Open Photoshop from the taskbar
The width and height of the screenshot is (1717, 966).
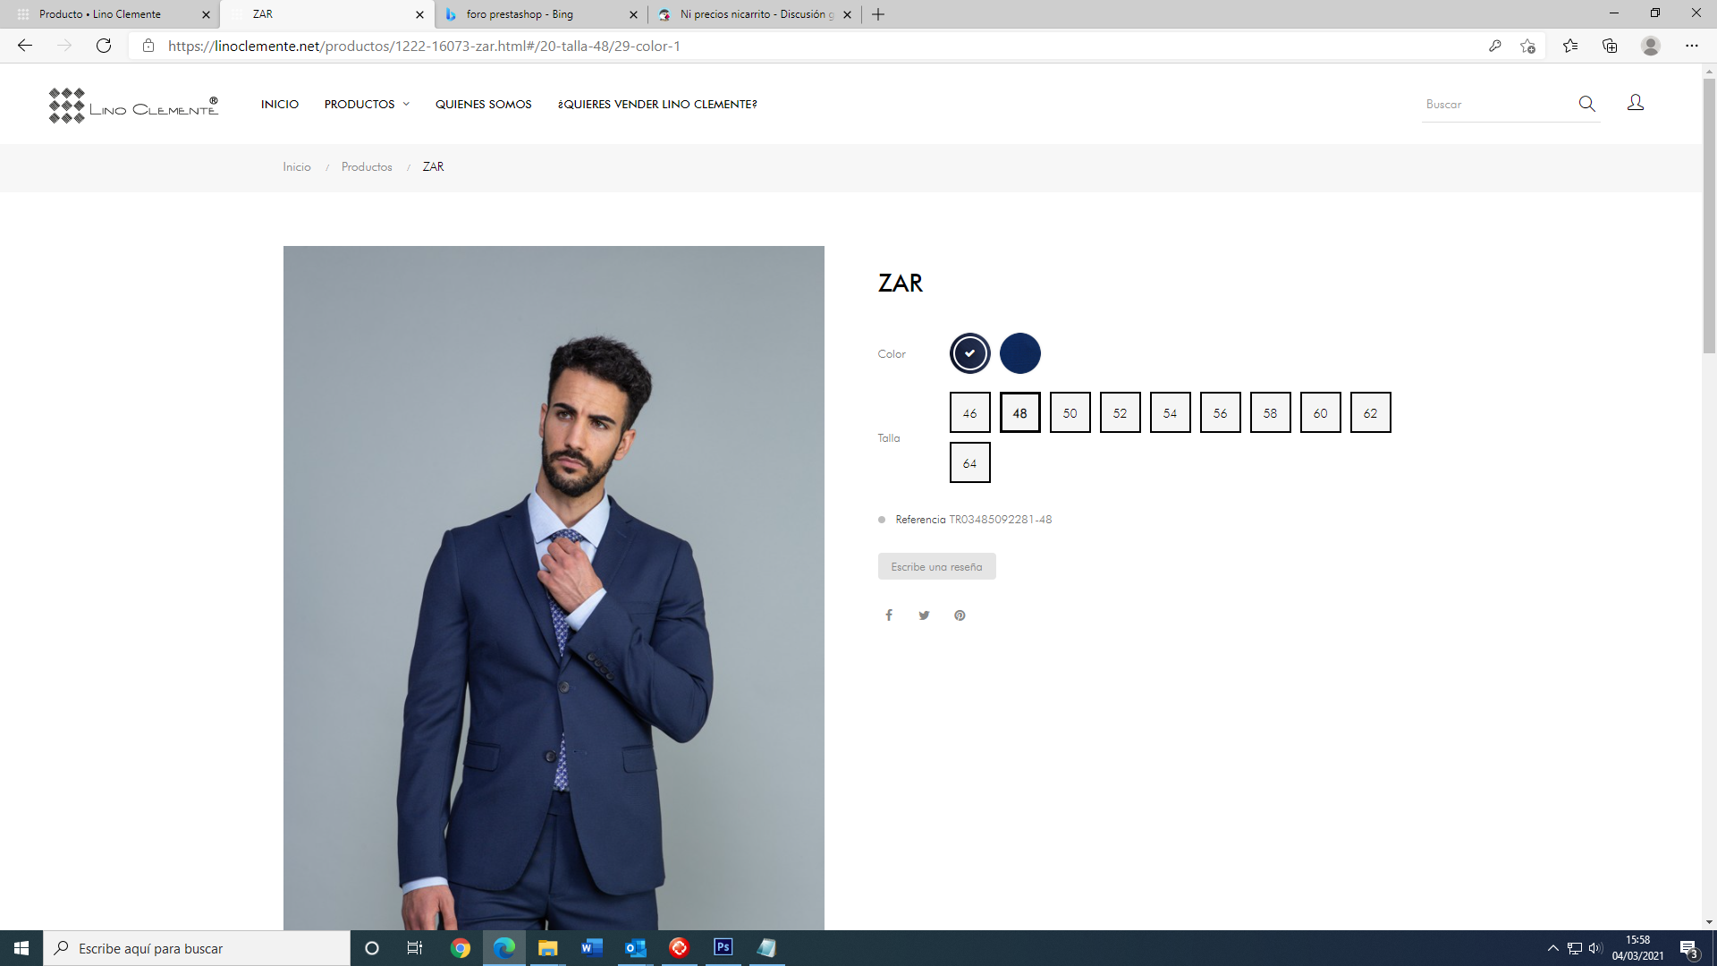click(723, 947)
